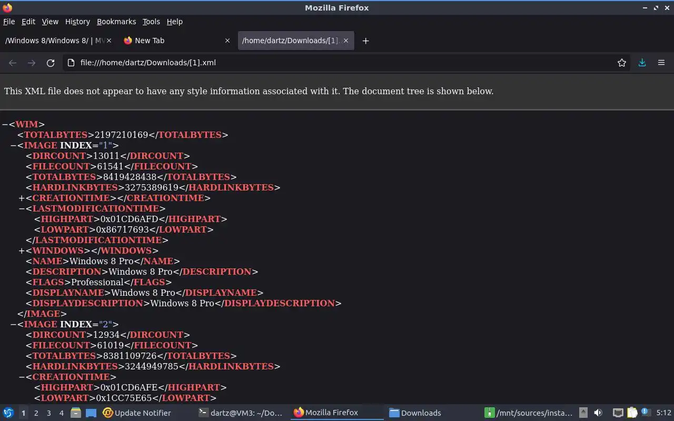The width and height of the screenshot is (674, 421).
Task: Click the page info icon in address bar
Action: click(71, 63)
